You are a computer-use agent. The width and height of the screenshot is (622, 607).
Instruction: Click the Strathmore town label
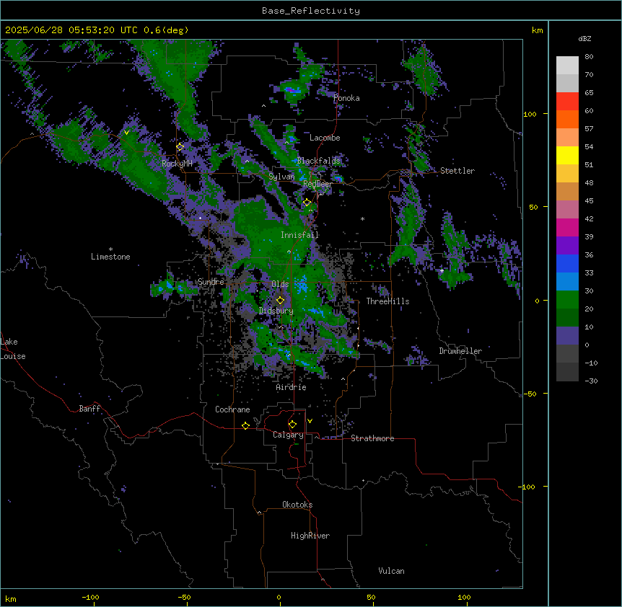(372, 438)
